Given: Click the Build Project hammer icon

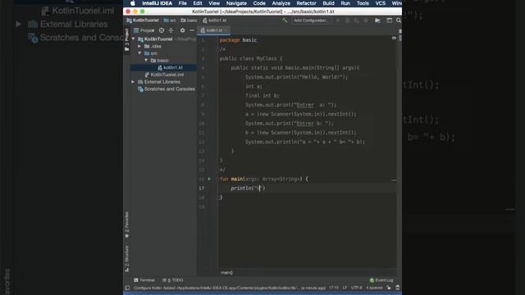Looking at the screenshot, I should click(285, 20).
